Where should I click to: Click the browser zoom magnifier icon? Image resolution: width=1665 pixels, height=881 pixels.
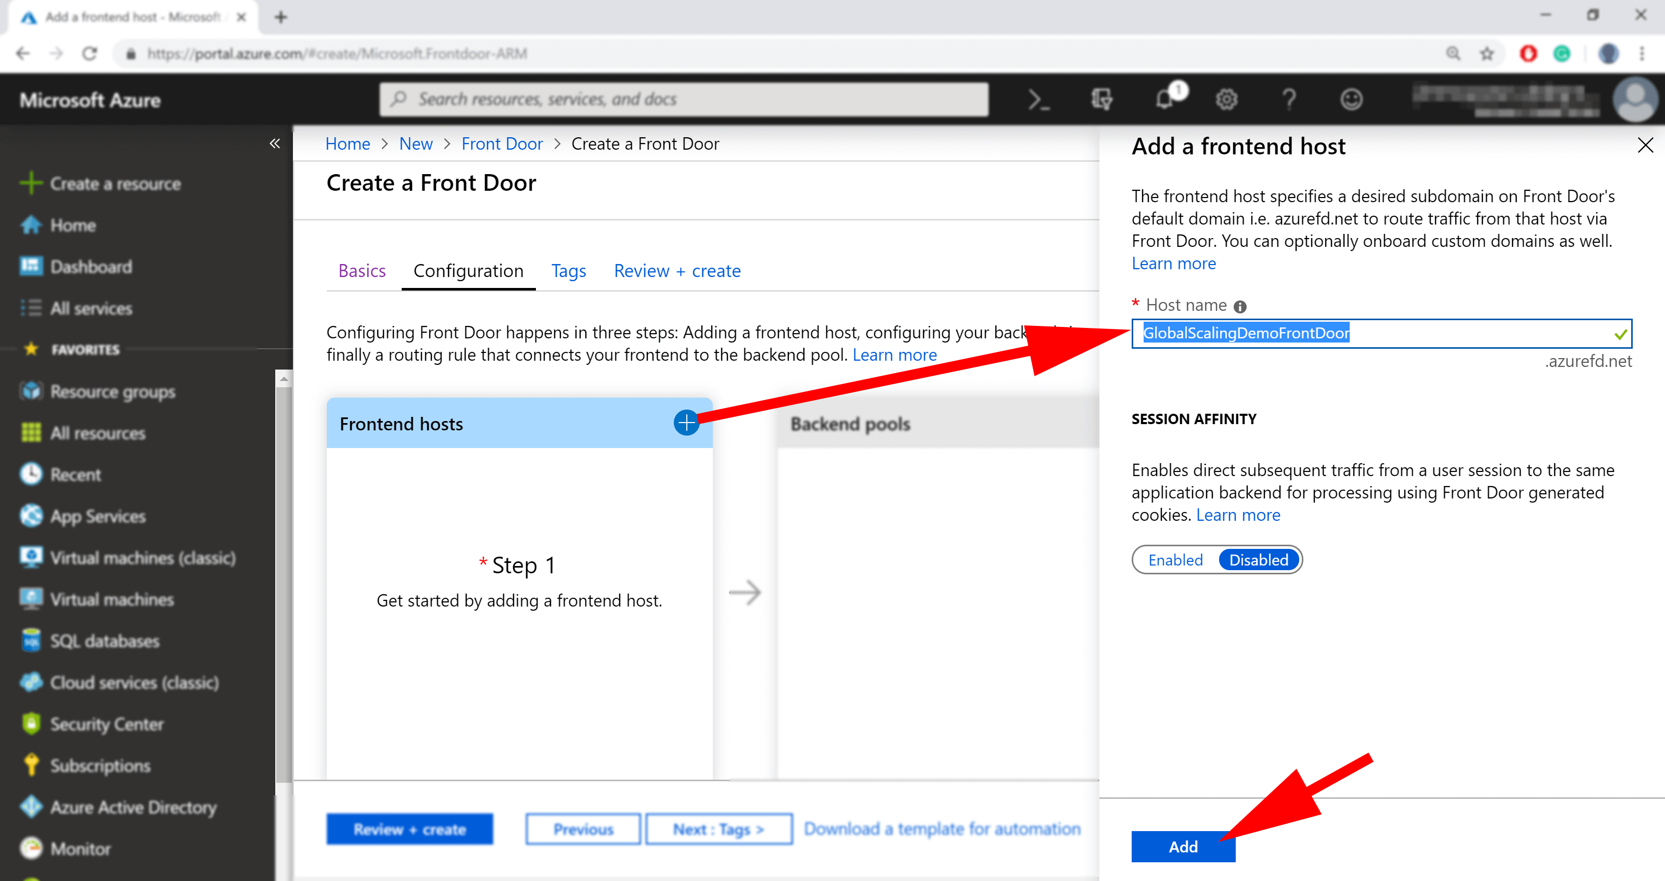pyautogui.click(x=1453, y=54)
